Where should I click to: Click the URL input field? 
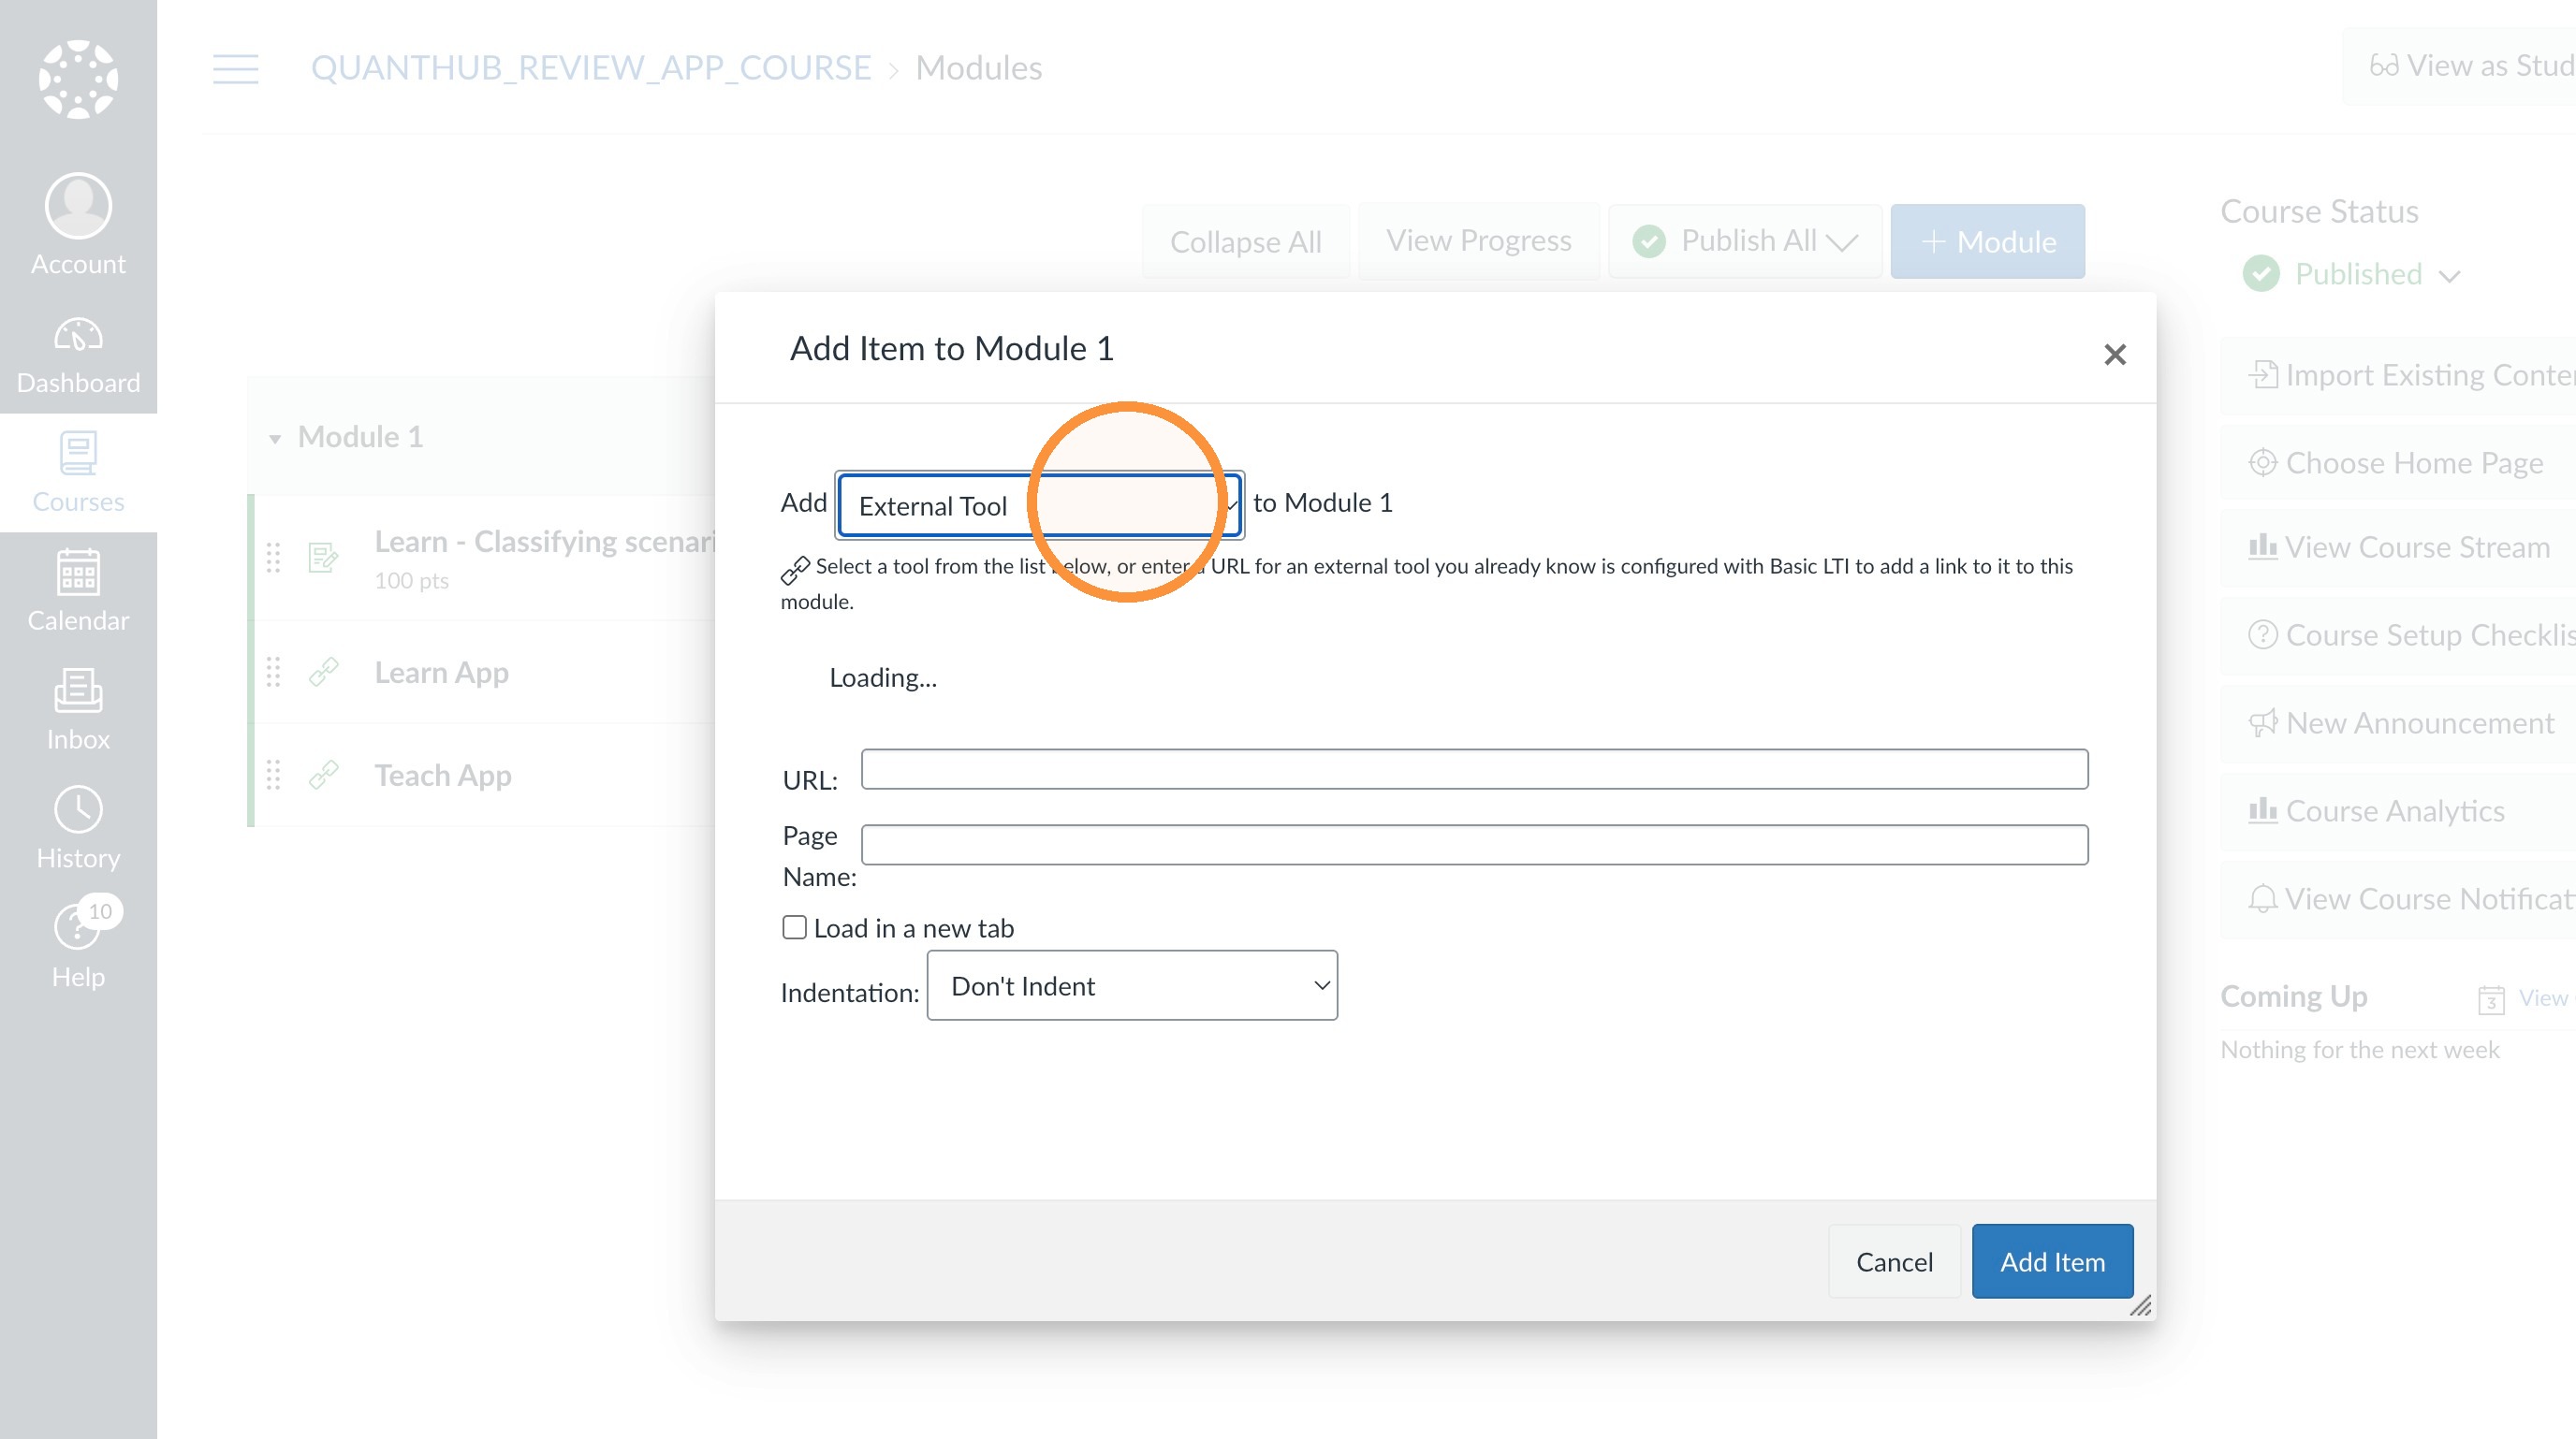click(x=1474, y=768)
